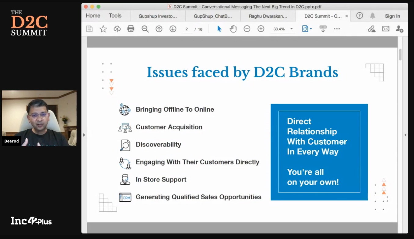Switch to the Raghu Dwarakan... tab

pyautogui.click(x=268, y=16)
